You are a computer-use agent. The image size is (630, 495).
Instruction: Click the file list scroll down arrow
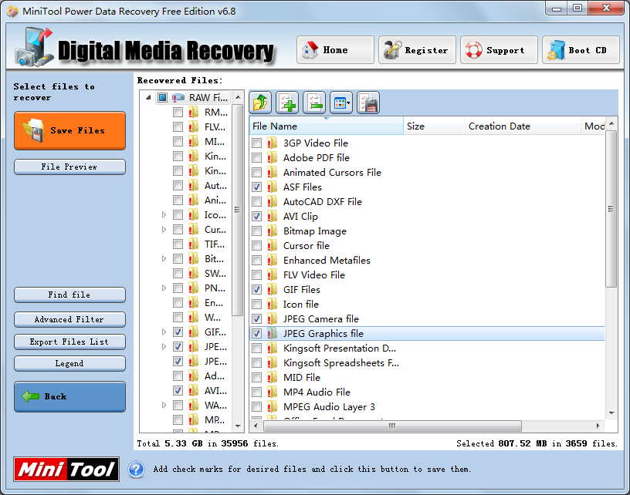tap(611, 413)
